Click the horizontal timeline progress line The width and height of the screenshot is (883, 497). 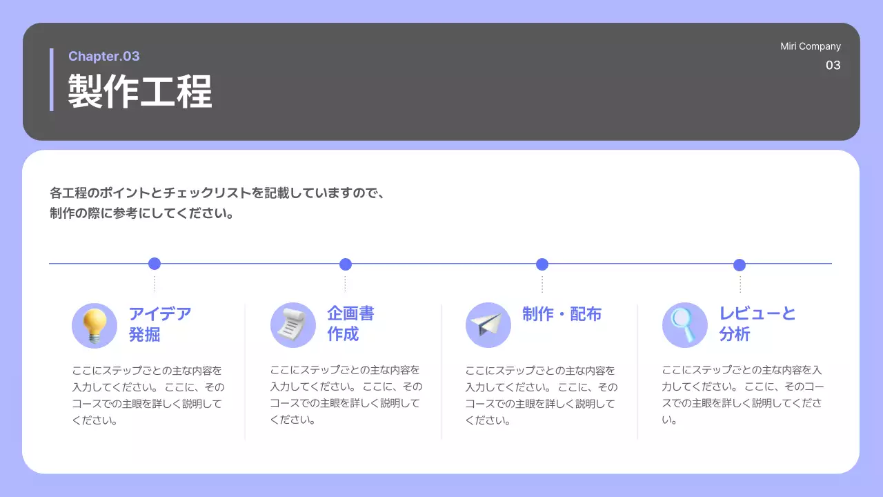(441, 263)
